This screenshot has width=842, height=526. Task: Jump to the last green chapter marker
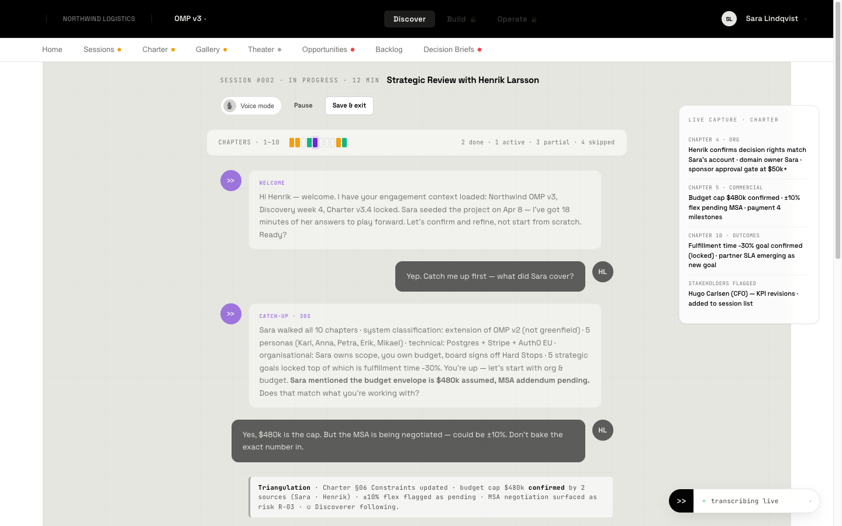pyautogui.click(x=344, y=143)
